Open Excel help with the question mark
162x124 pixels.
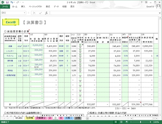pos(142,2)
